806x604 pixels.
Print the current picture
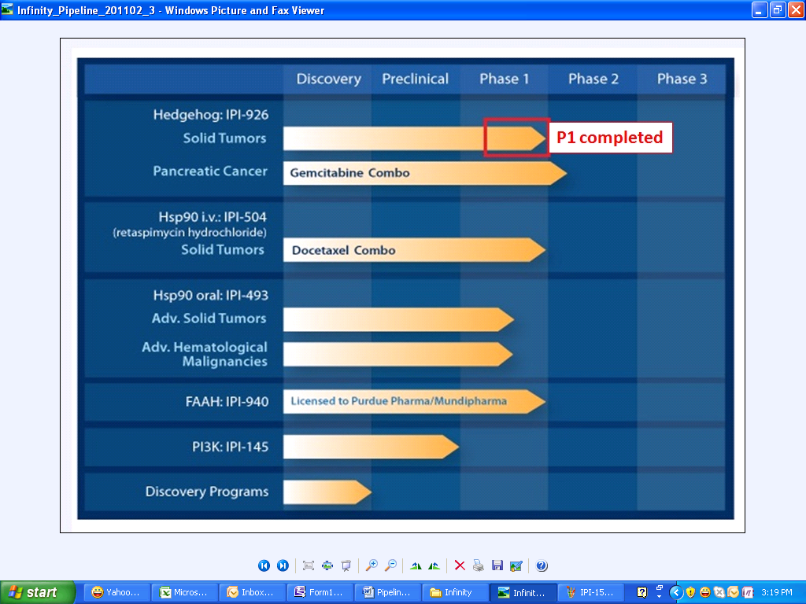pyautogui.click(x=479, y=565)
